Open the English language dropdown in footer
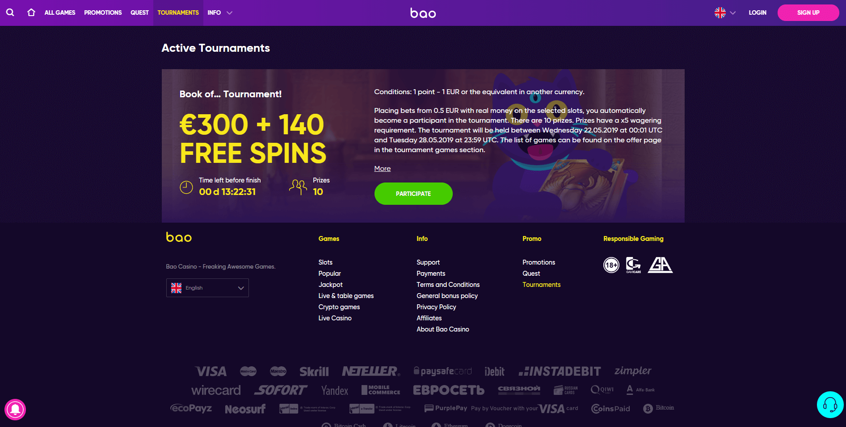Screen dimensions: 846x427 coord(207,288)
